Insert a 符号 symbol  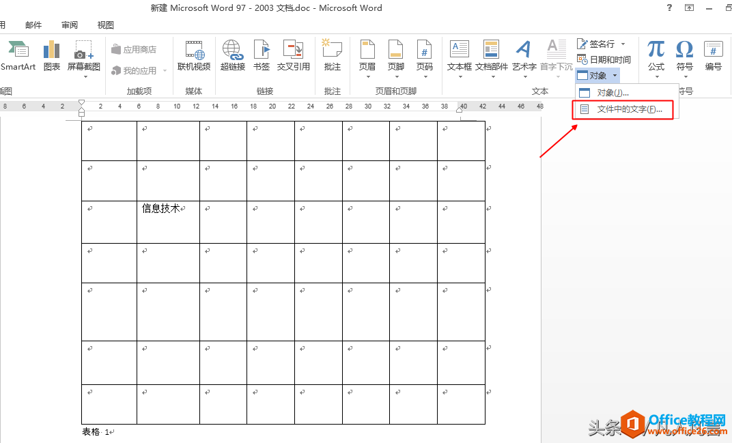point(685,58)
